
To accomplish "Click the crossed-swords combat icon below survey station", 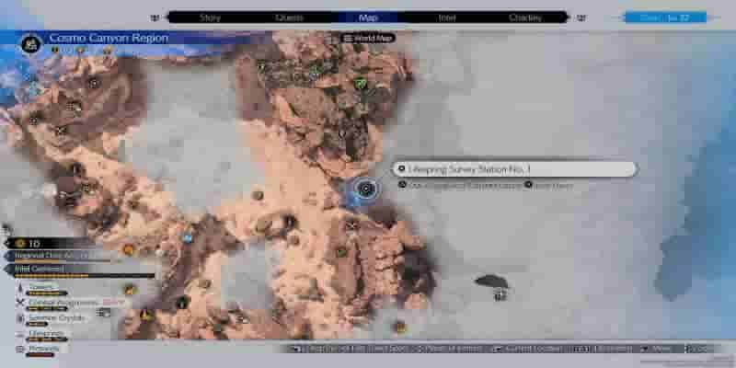I will click(352, 225).
